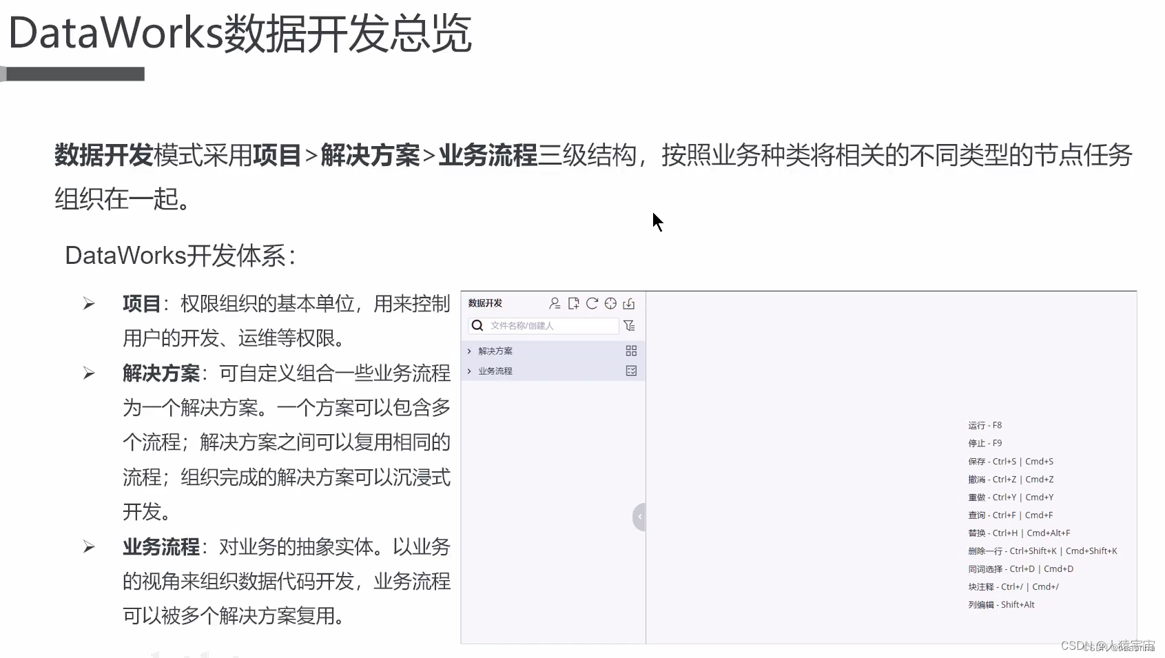Click the refresh icon in the 数据开发 toolbar
The height and width of the screenshot is (658, 1165).
[592, 303]
